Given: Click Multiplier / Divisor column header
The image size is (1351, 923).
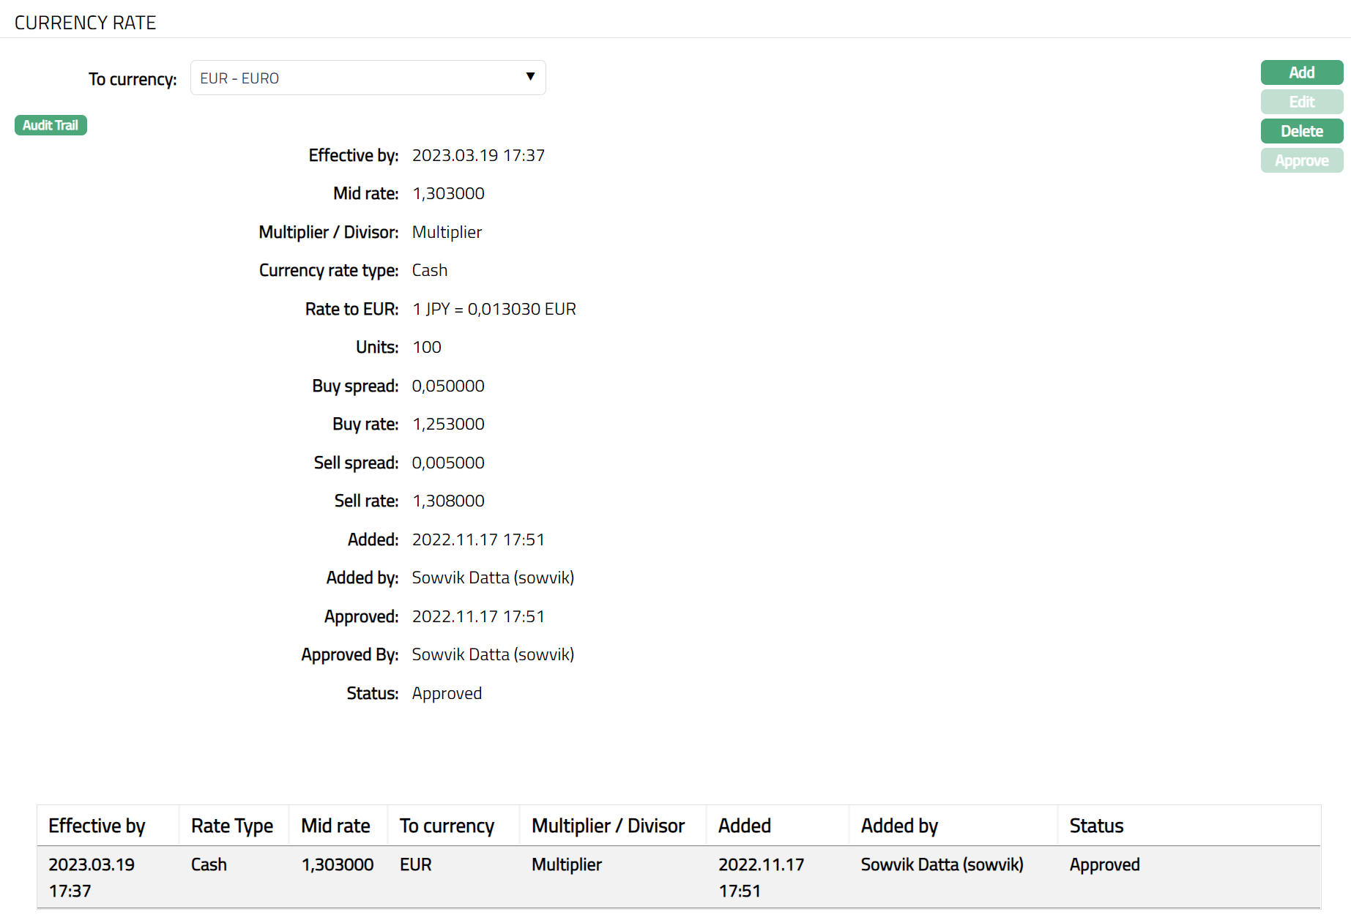Looking at the screenshot, I should pyautogui.click(x=608, y=826).
